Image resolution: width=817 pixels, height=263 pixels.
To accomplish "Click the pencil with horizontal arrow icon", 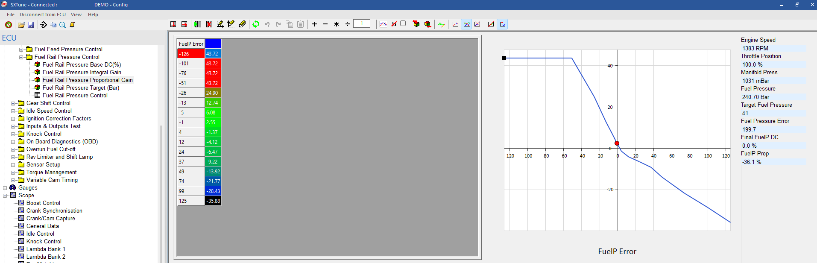I will point(220,24).
